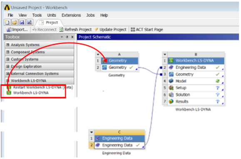Select Geometry header cell in system A
This screenshot has height=159, width=241.
(x=119, y=61)
